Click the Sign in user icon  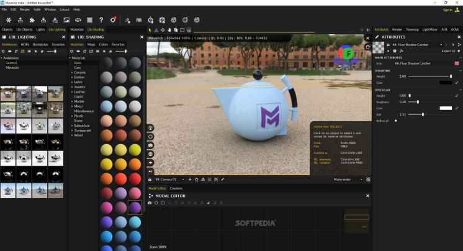coord(459,10)
